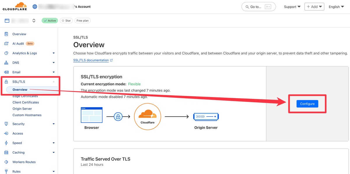Expand the Rules section arrow
The image size is (350, 174).
click(x=54, y=171)
